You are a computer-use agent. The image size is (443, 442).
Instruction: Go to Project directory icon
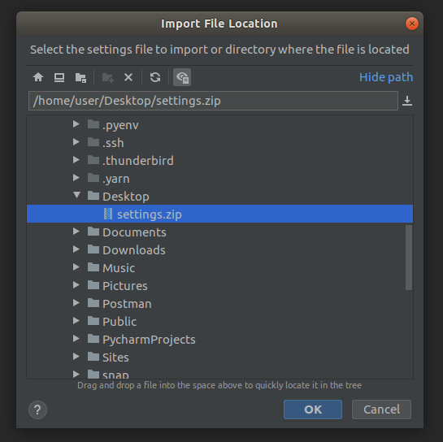(80, 77)
